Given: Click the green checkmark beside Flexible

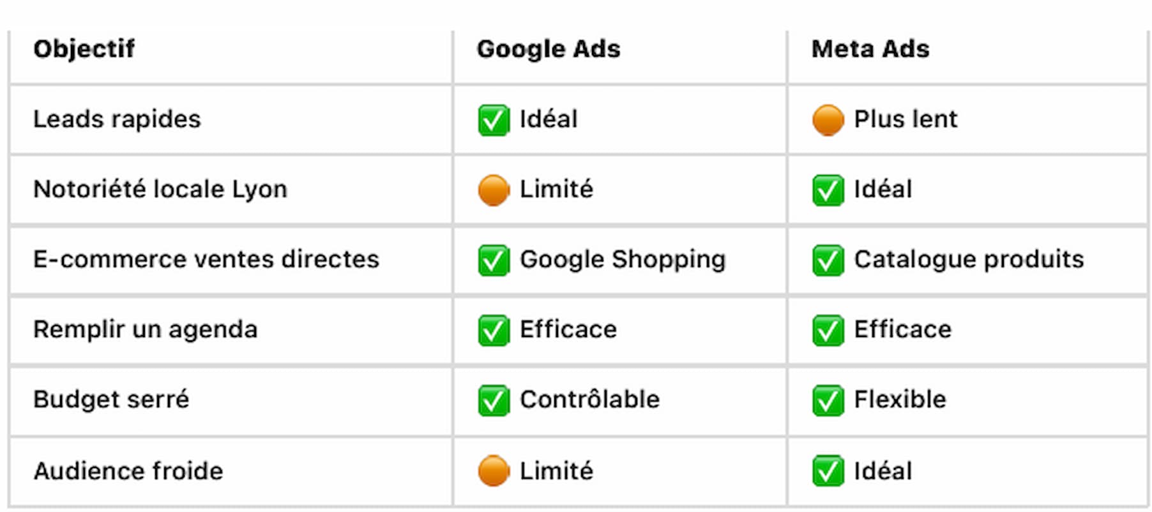Looking at the screenshot, I should 828,400.
